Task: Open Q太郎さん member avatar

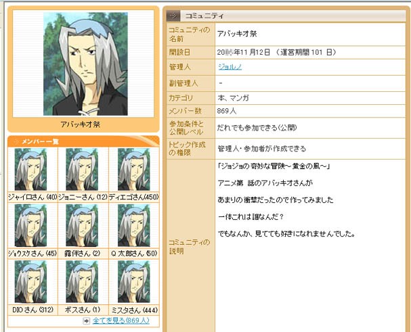Action: coord(133,226)
